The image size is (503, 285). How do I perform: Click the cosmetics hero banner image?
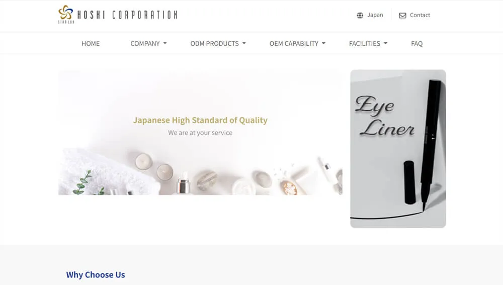pyautogui.click(x=200, y=133)
